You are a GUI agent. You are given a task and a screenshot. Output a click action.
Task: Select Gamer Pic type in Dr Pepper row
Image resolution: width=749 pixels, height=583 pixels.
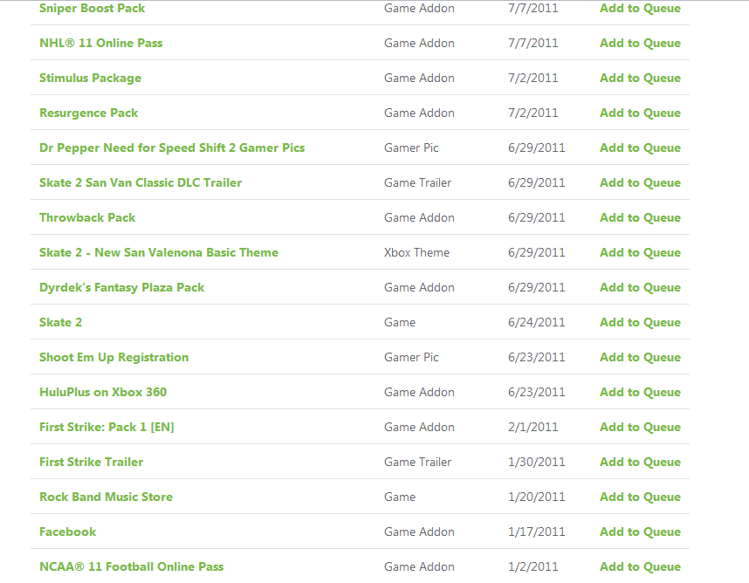411,147
